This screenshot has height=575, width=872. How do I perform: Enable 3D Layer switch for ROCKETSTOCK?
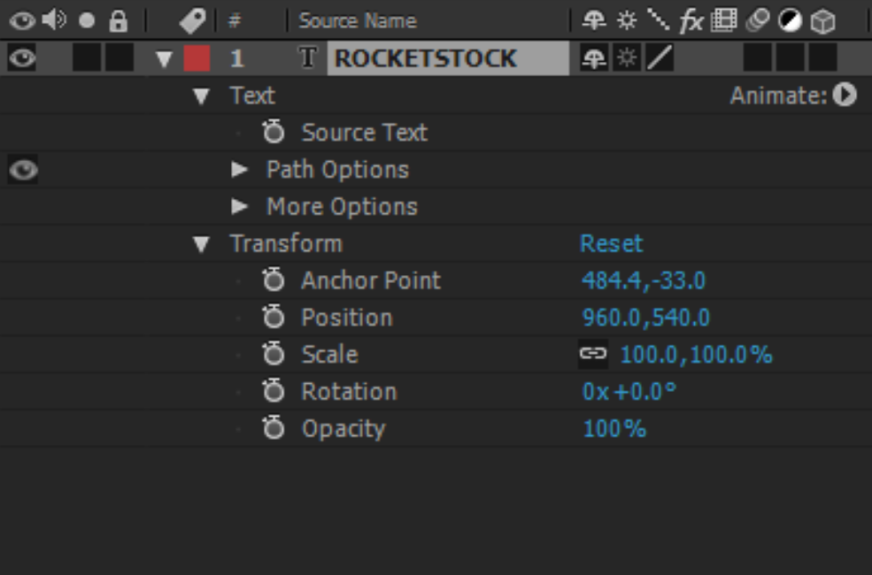[x=823, y=58]
